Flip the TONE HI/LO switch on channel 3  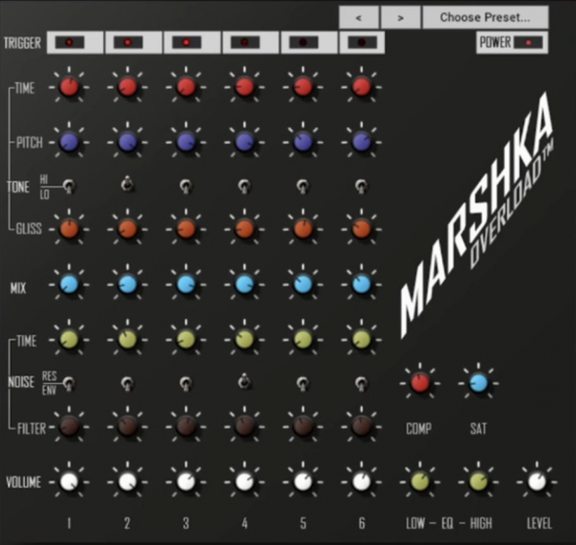pyautogui.click(x=185, y=187)
